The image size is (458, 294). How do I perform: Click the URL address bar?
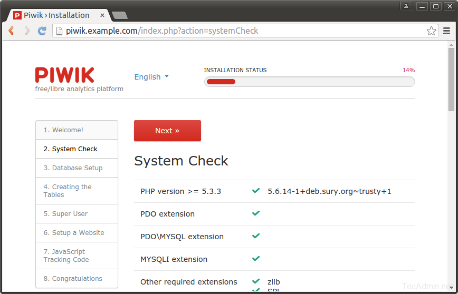pos(237,31)
